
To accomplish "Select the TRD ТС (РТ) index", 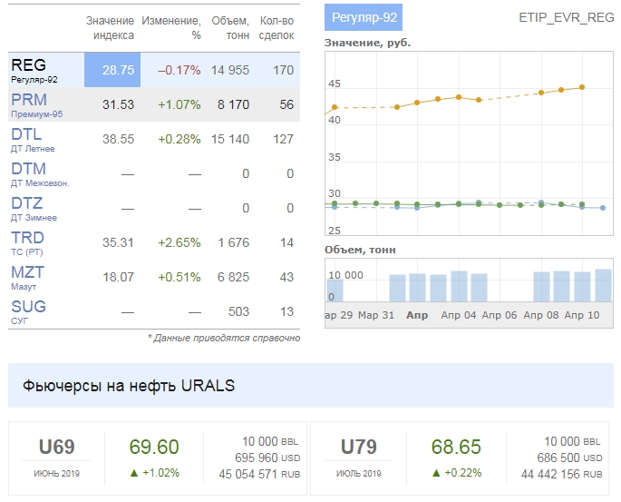I will (x=28, y=242).
